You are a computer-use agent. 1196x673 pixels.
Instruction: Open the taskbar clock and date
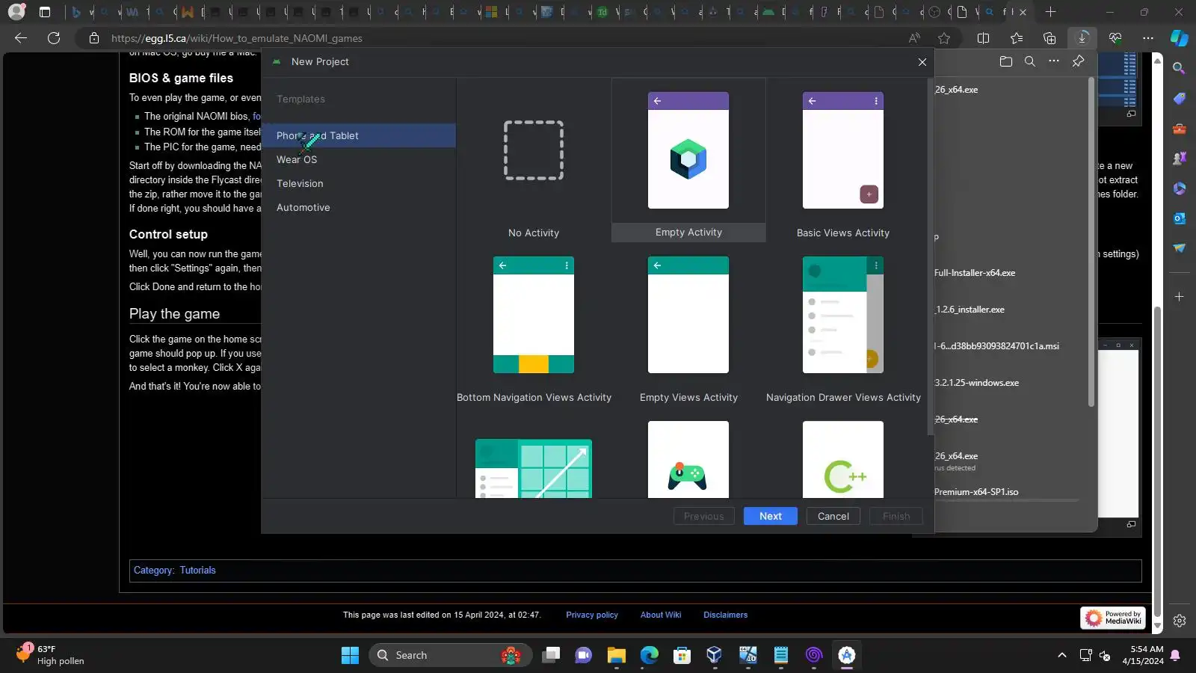click(1142, 655)
